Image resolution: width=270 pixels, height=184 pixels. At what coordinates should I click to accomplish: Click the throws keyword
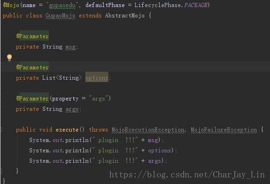[x=98, y=130]
